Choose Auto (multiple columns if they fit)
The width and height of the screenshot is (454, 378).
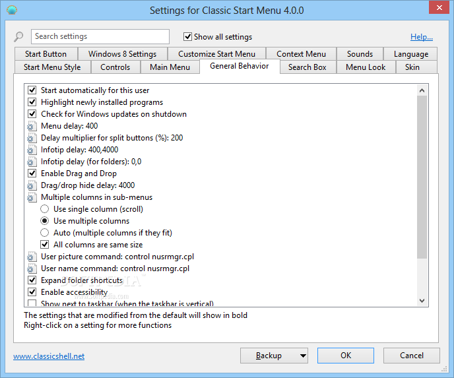[45, 233]
